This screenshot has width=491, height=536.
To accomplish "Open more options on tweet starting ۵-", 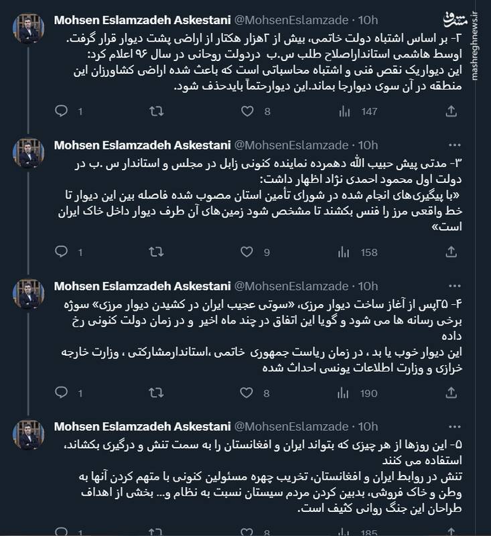I will (454, 426).
